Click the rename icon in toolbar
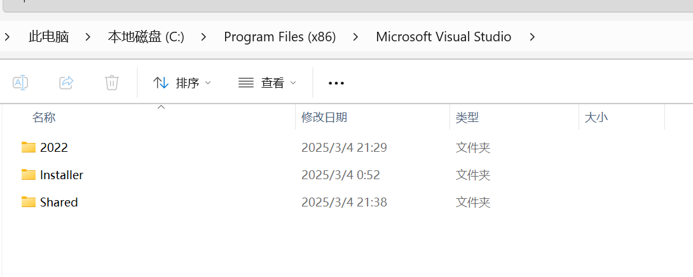Image resolution: width=693 pixels, height=277 pixels. [x=20, y=83]
